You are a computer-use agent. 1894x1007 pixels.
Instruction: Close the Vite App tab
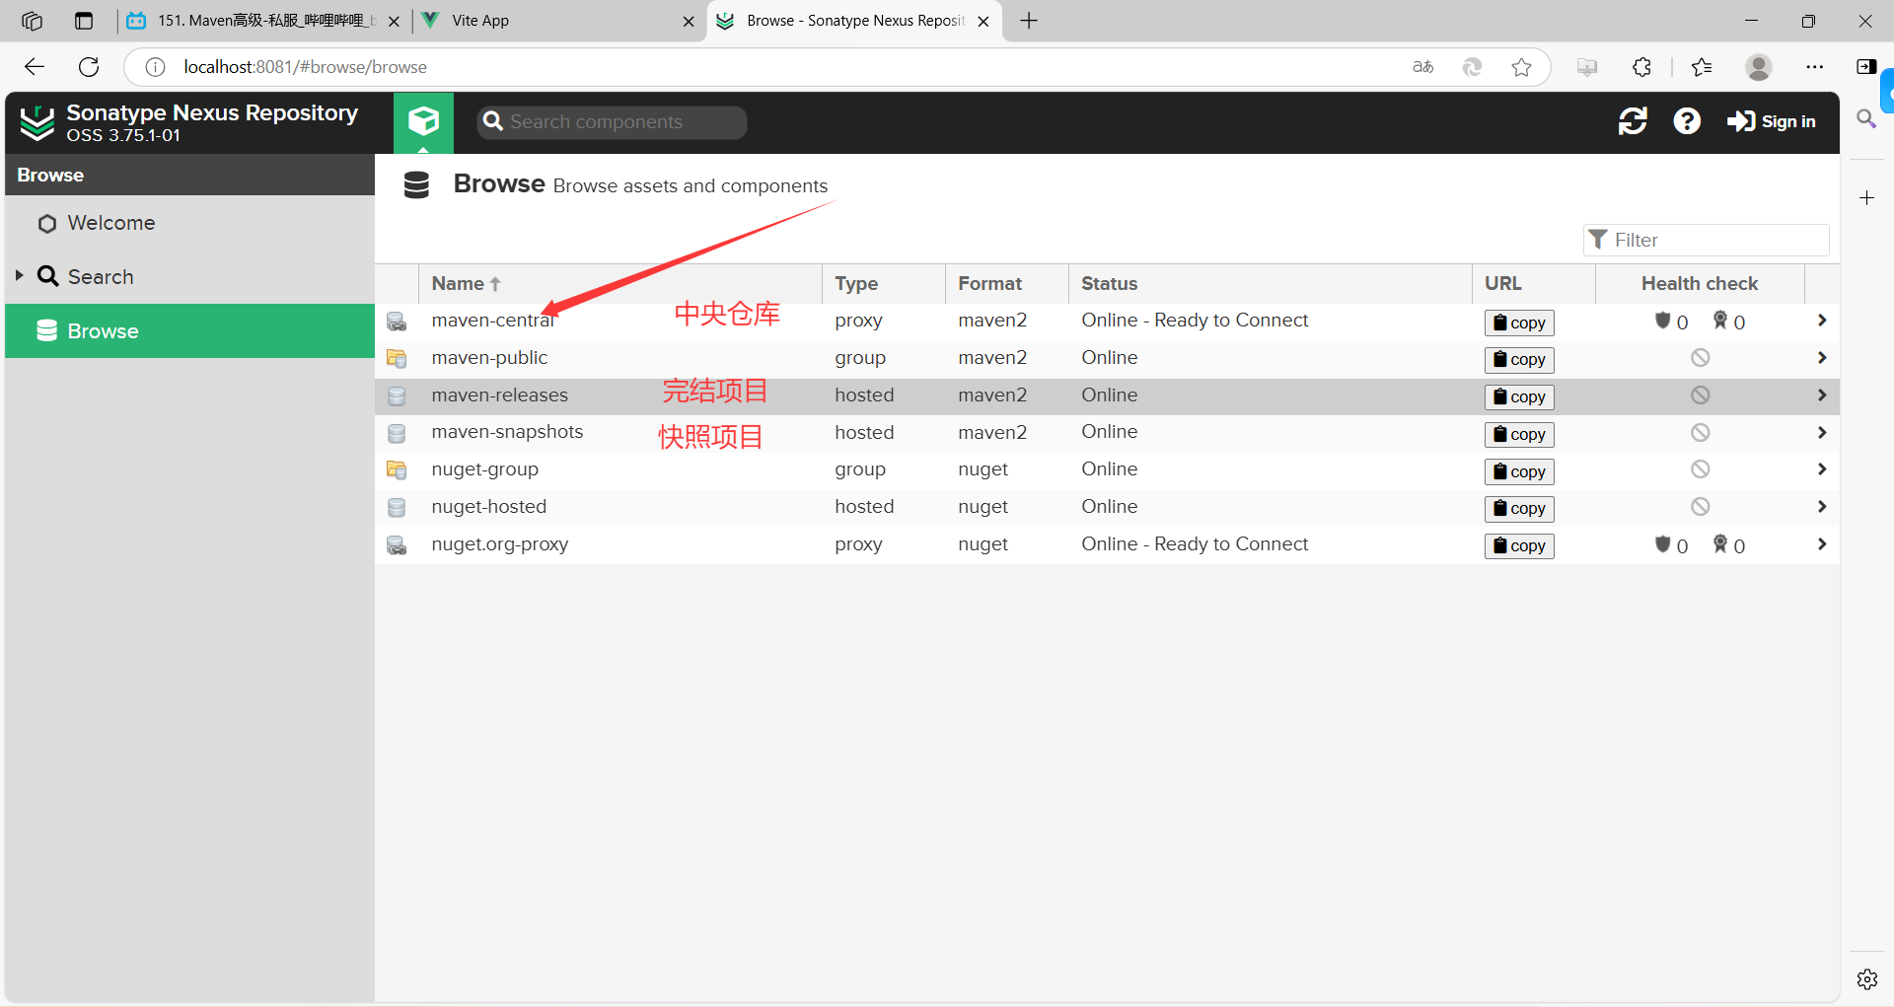tap(689, 21)
